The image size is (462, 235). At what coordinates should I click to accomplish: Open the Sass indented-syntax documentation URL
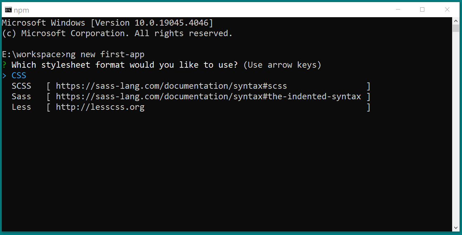[x=208, y=96]
